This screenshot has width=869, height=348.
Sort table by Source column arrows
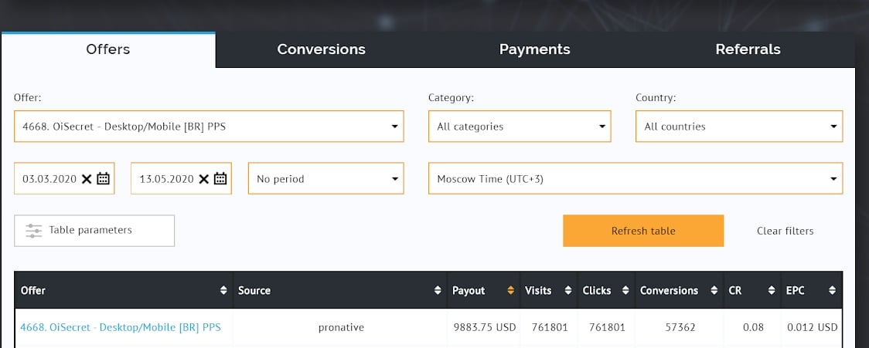[x=437, y=291]
